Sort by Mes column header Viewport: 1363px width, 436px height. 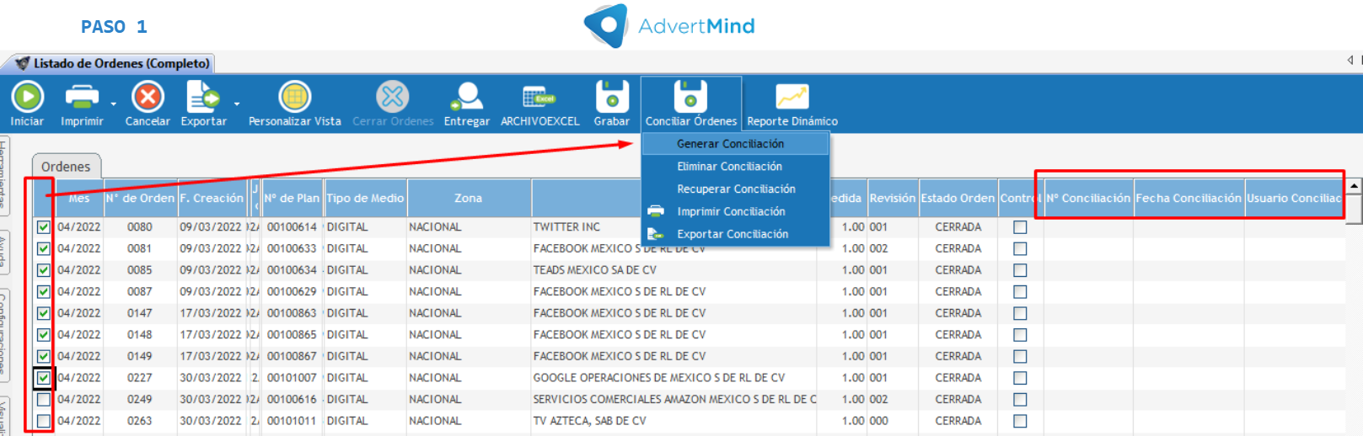coord(79,199)
